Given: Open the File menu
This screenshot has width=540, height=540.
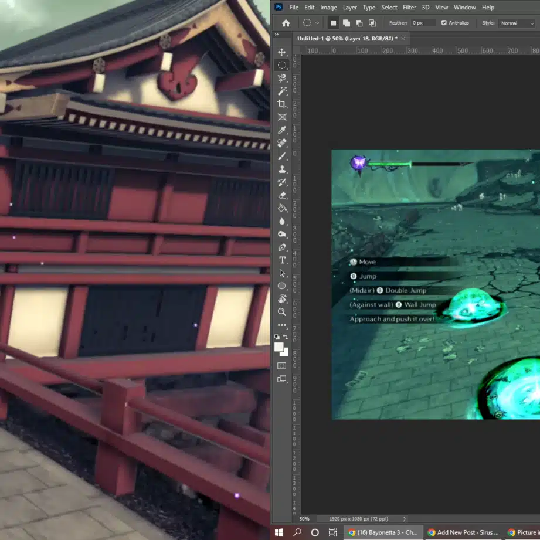Looking at the screenshot, I should pyautogui.click(x=294, y=7).
